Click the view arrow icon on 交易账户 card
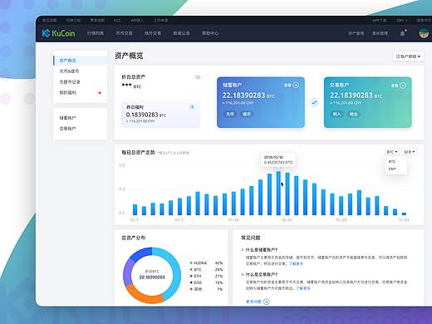The image size is (432, 324). (x=403, y=86)
